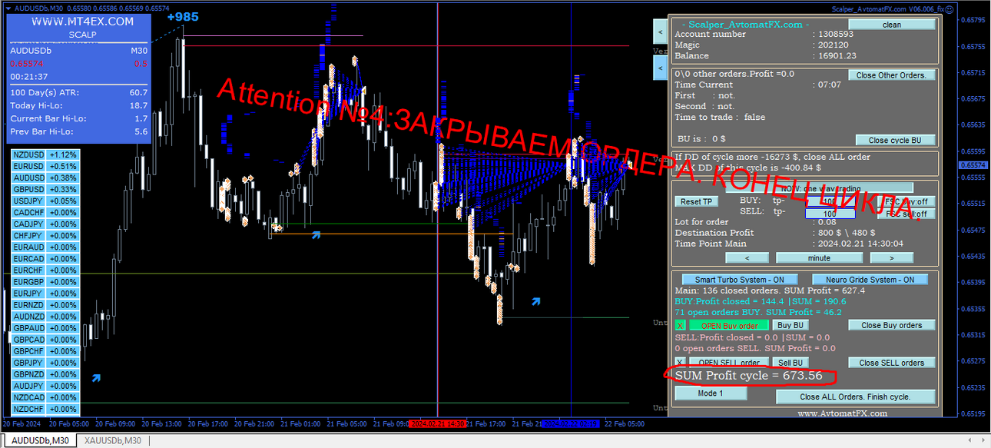
Task: Click the SELL tp value field showing 100
Action: tap(830, 214)
